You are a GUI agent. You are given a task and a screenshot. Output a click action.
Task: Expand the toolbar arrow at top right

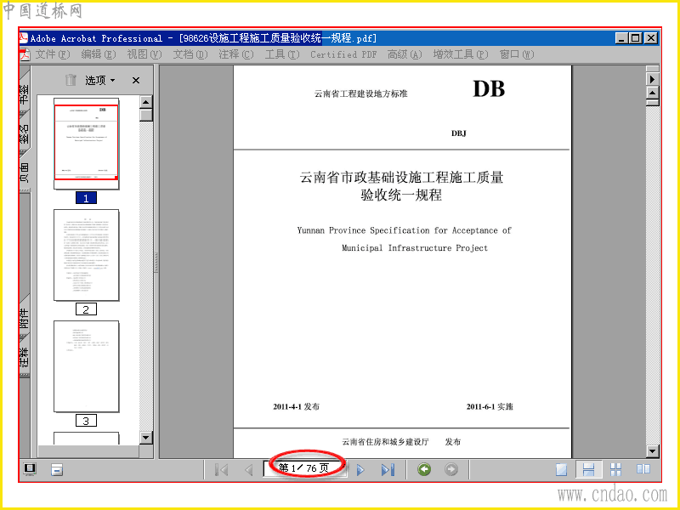click(x=652, y=79)
